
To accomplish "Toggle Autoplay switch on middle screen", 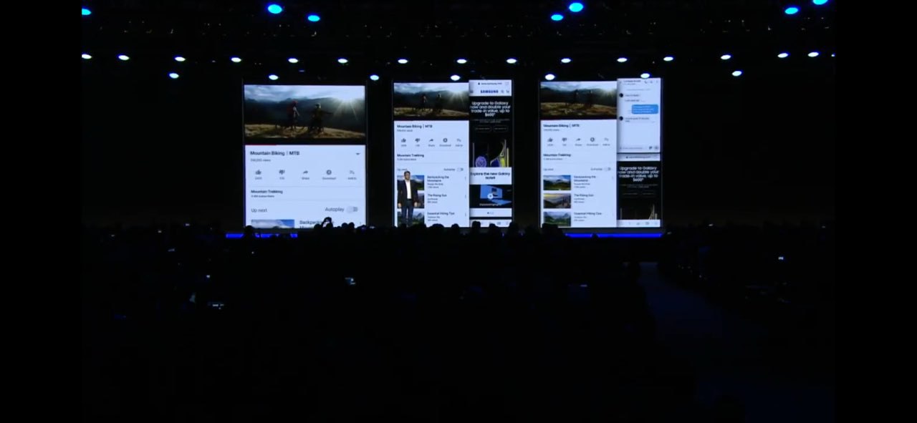I will pyautogui.click(x=460, y=170).
